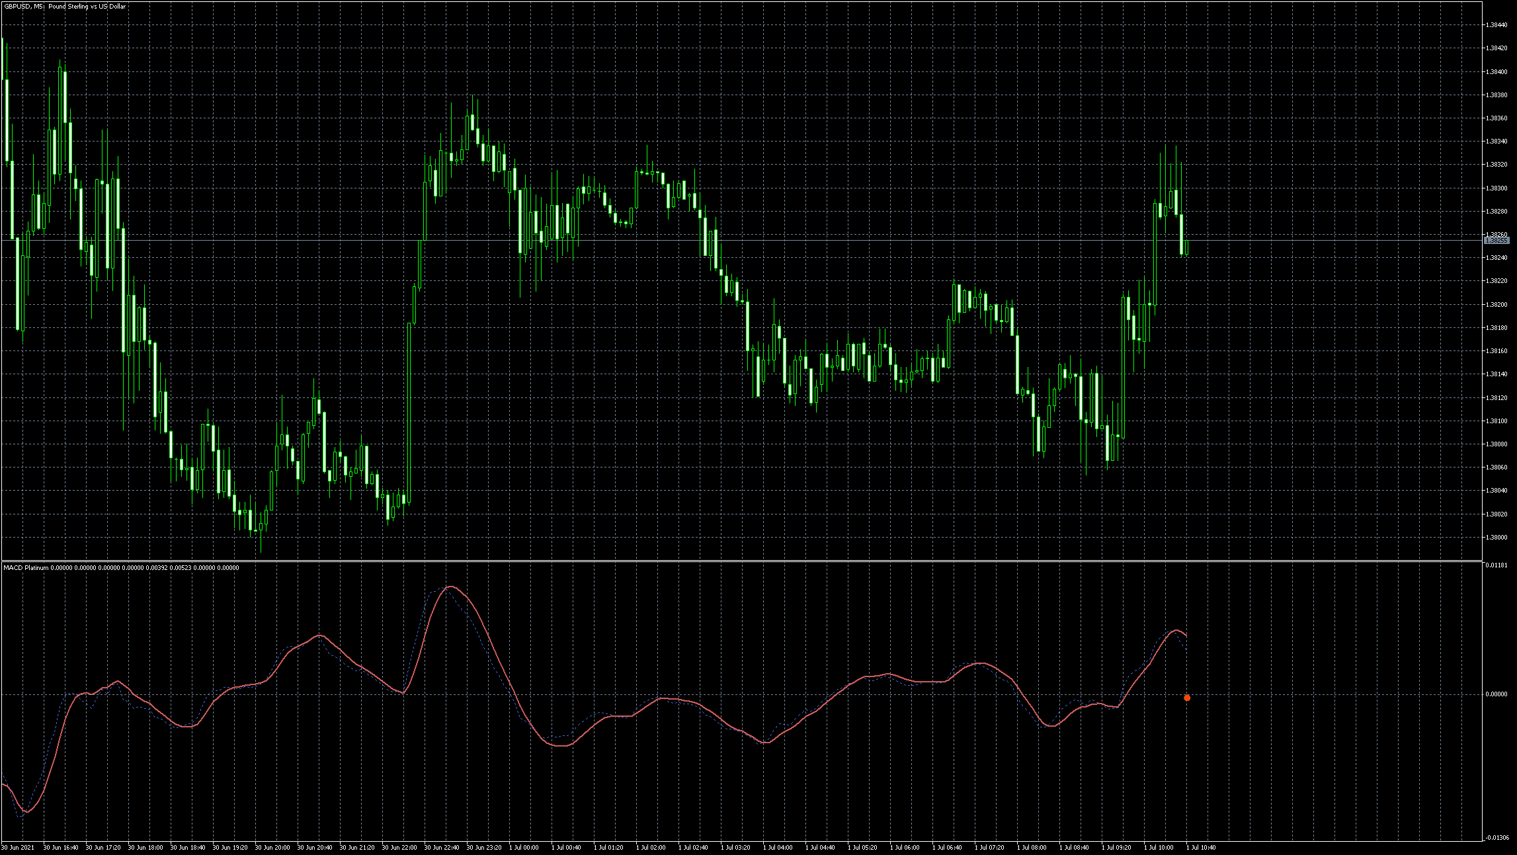Click the 1.38320 price axis label
1517x855 pixels.
click(1496, 165)
